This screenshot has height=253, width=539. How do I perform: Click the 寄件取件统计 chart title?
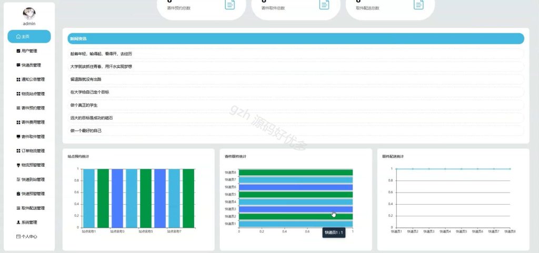pos(235,157)
